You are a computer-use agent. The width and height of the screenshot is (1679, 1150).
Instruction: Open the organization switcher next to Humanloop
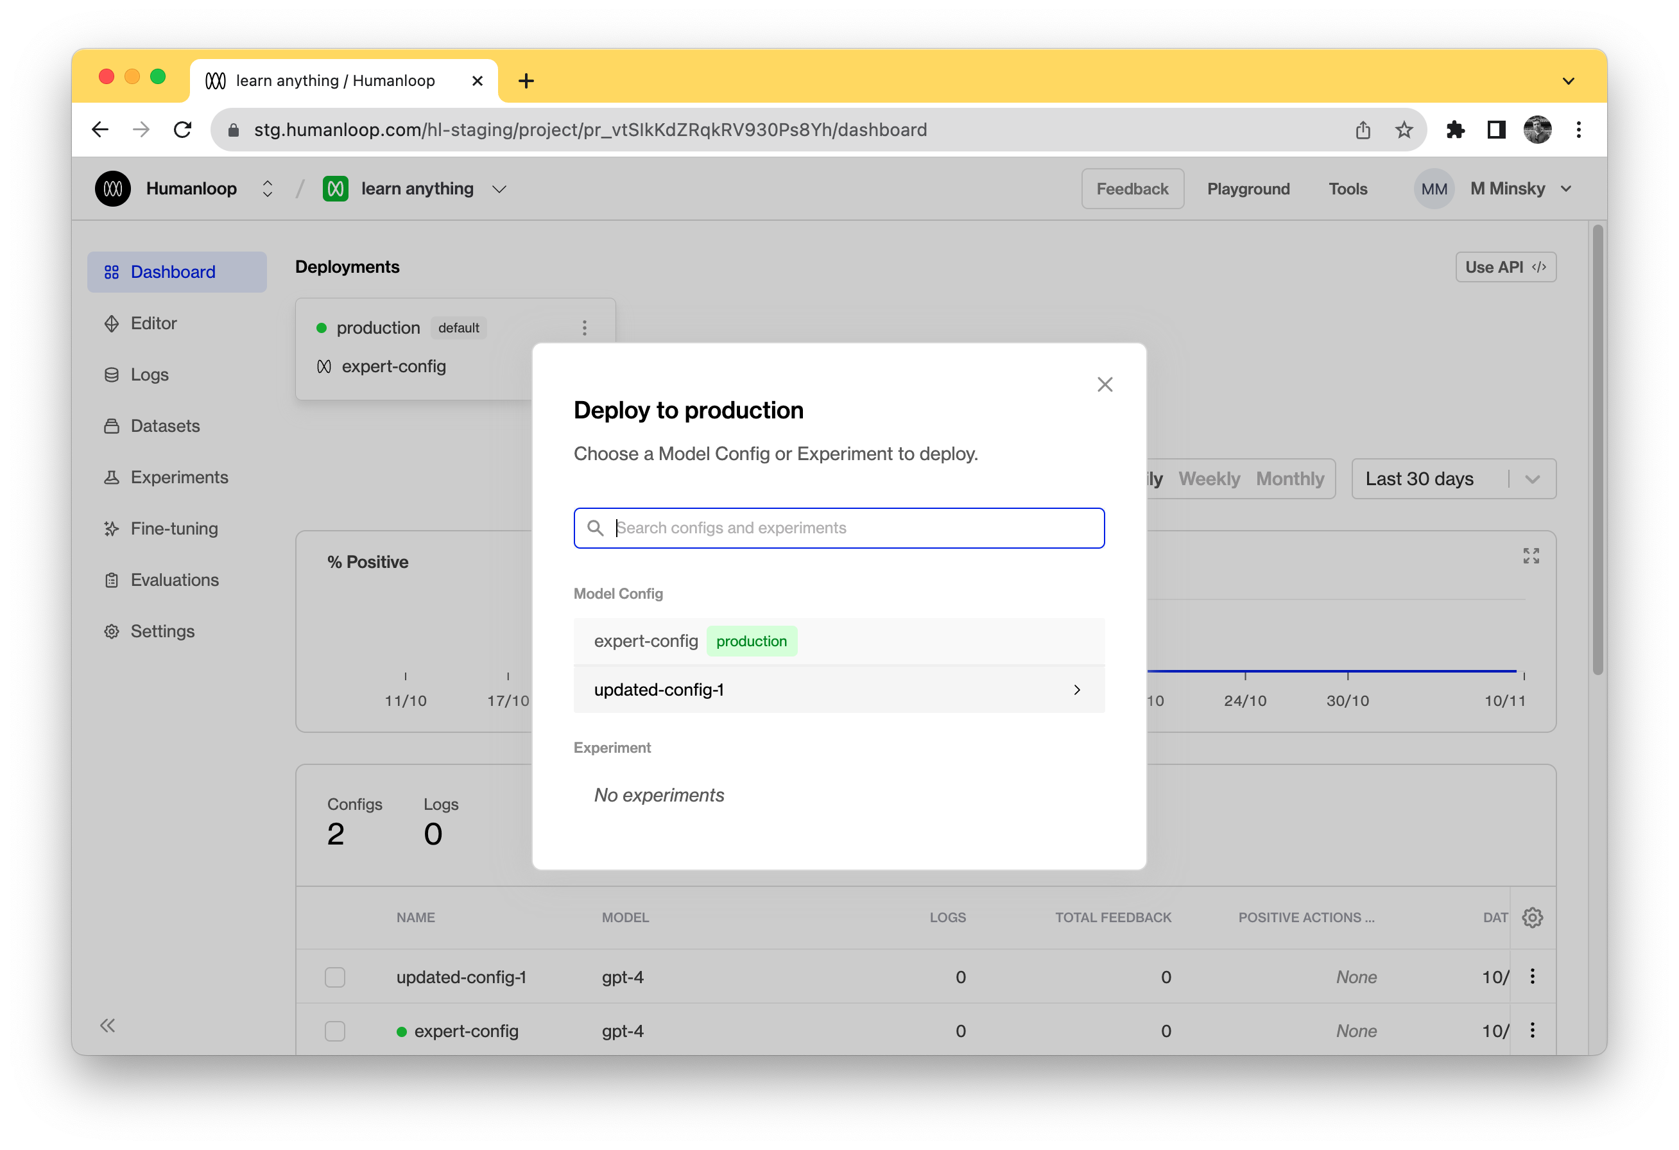click(267, 189)
